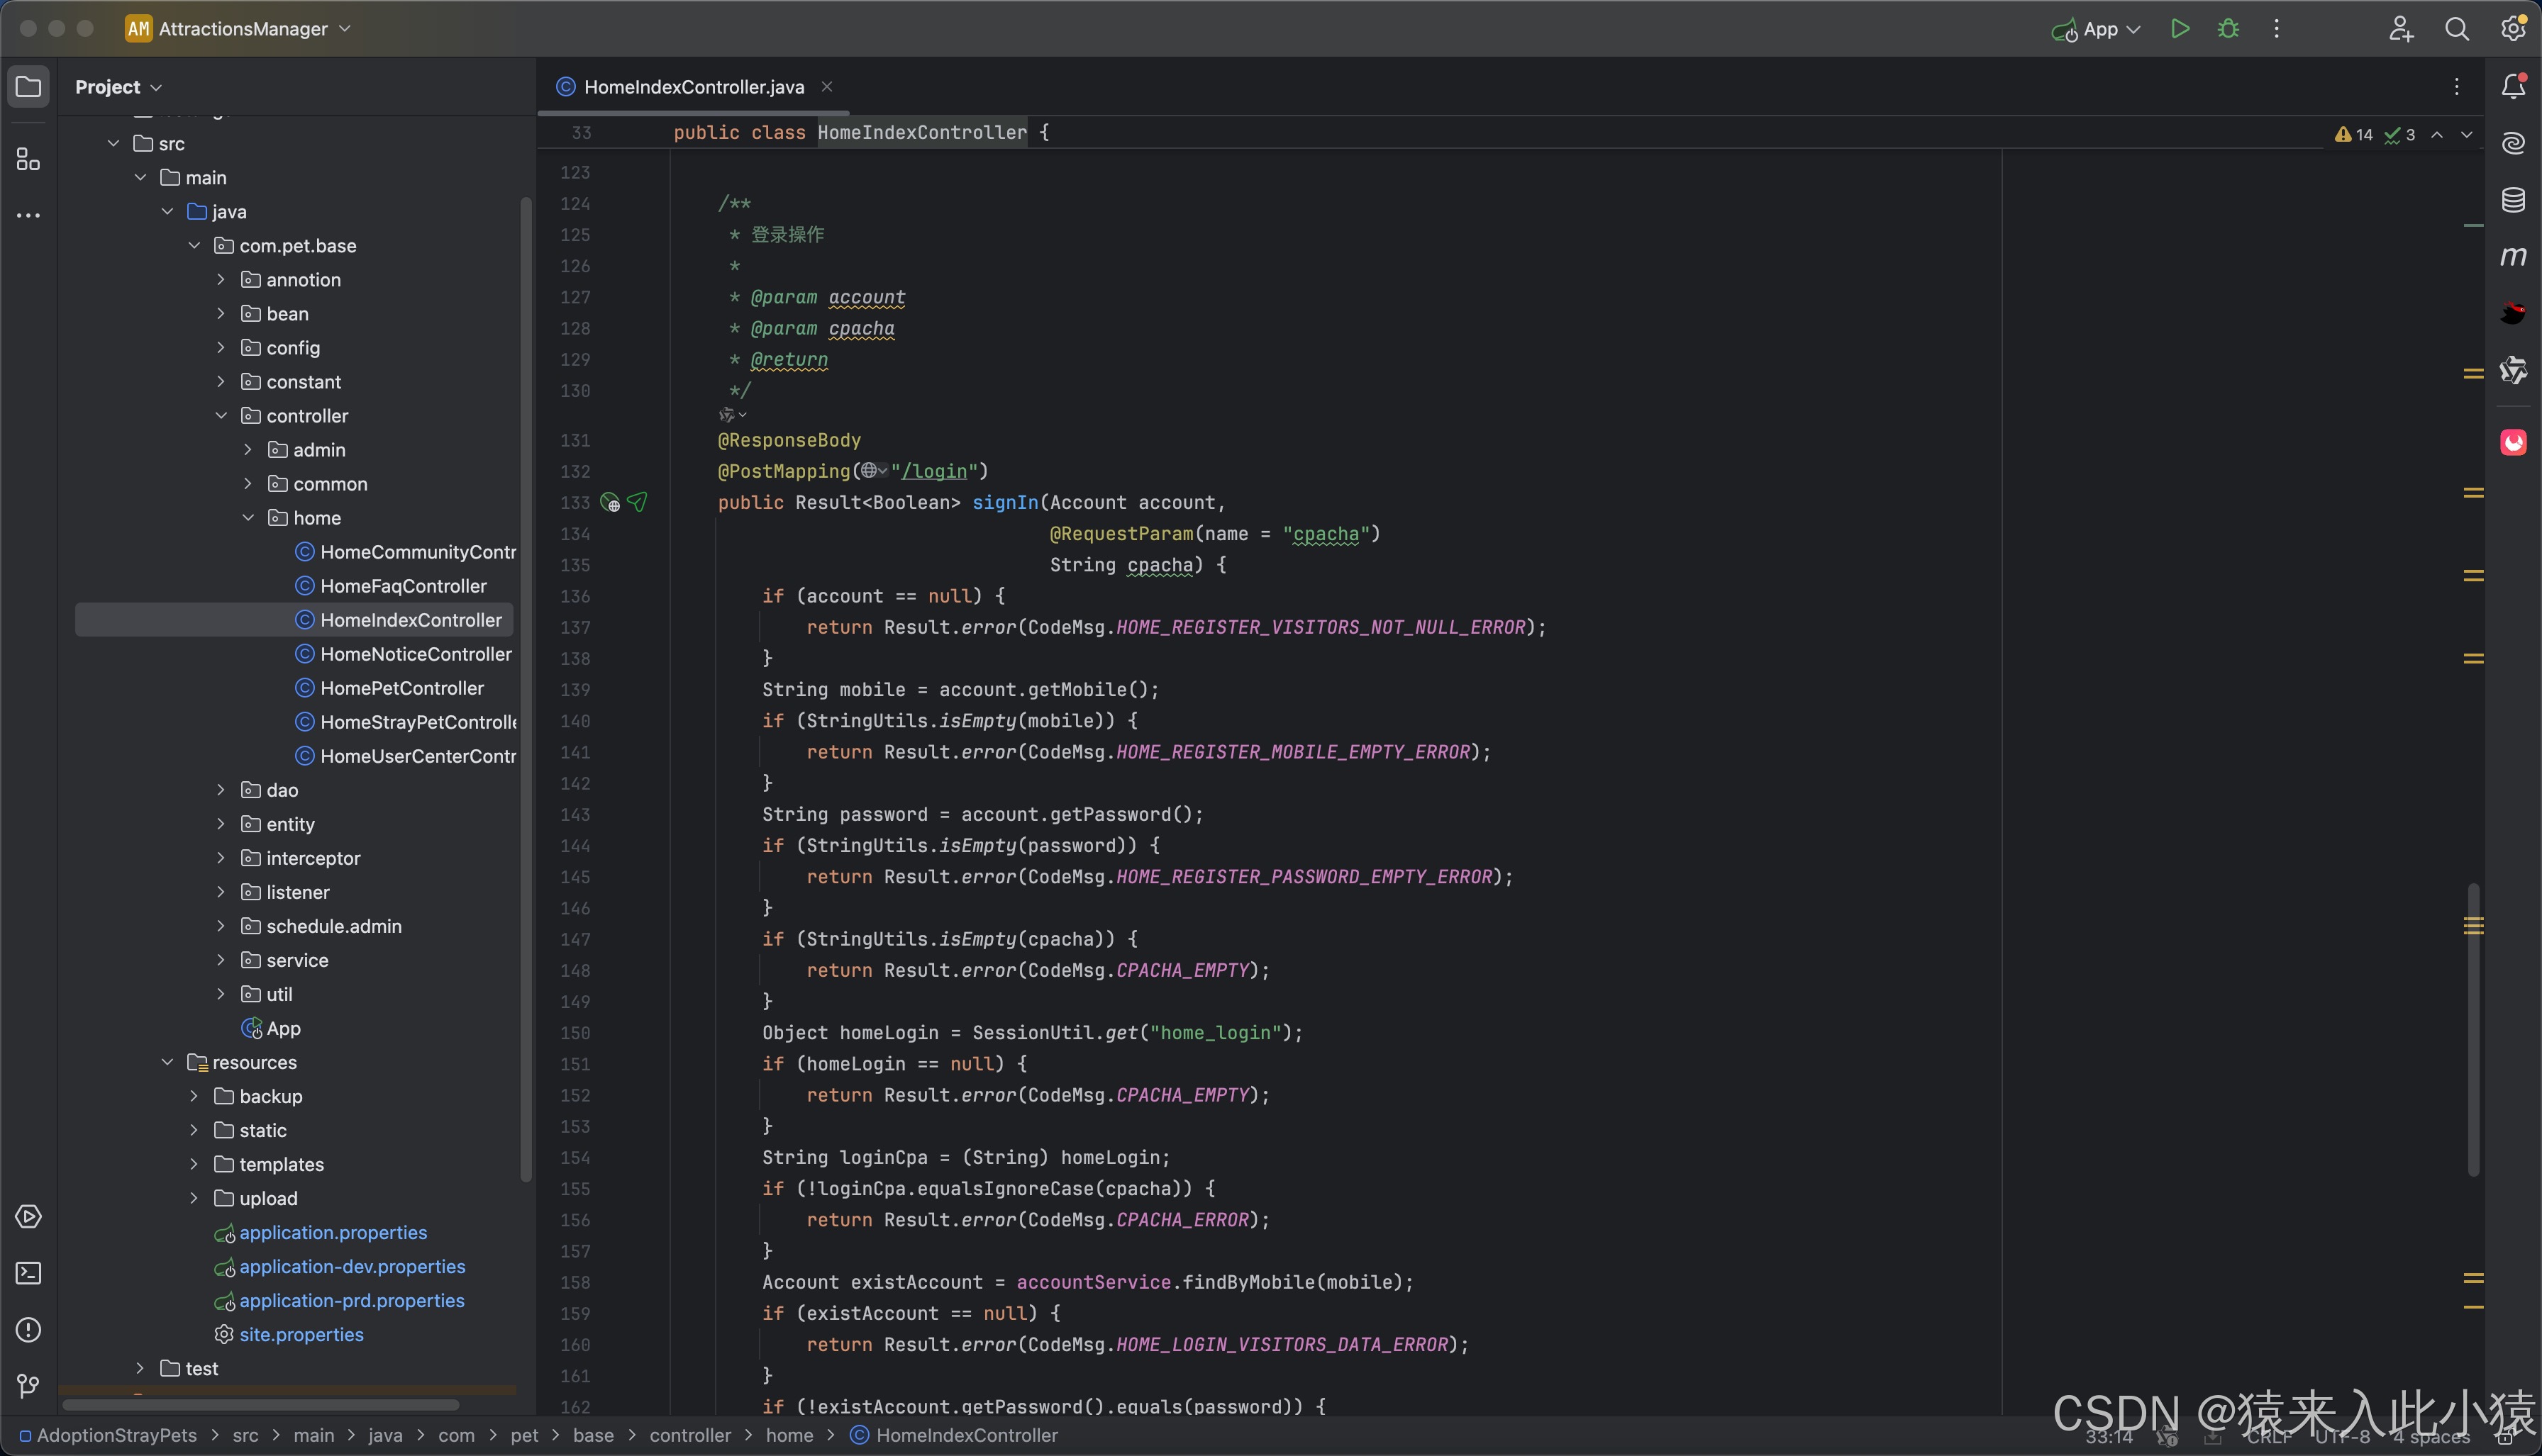Open the AttractionsManager project dropdown
The height and width of the screenshot is (1456, 2542).
pos(239,29)
